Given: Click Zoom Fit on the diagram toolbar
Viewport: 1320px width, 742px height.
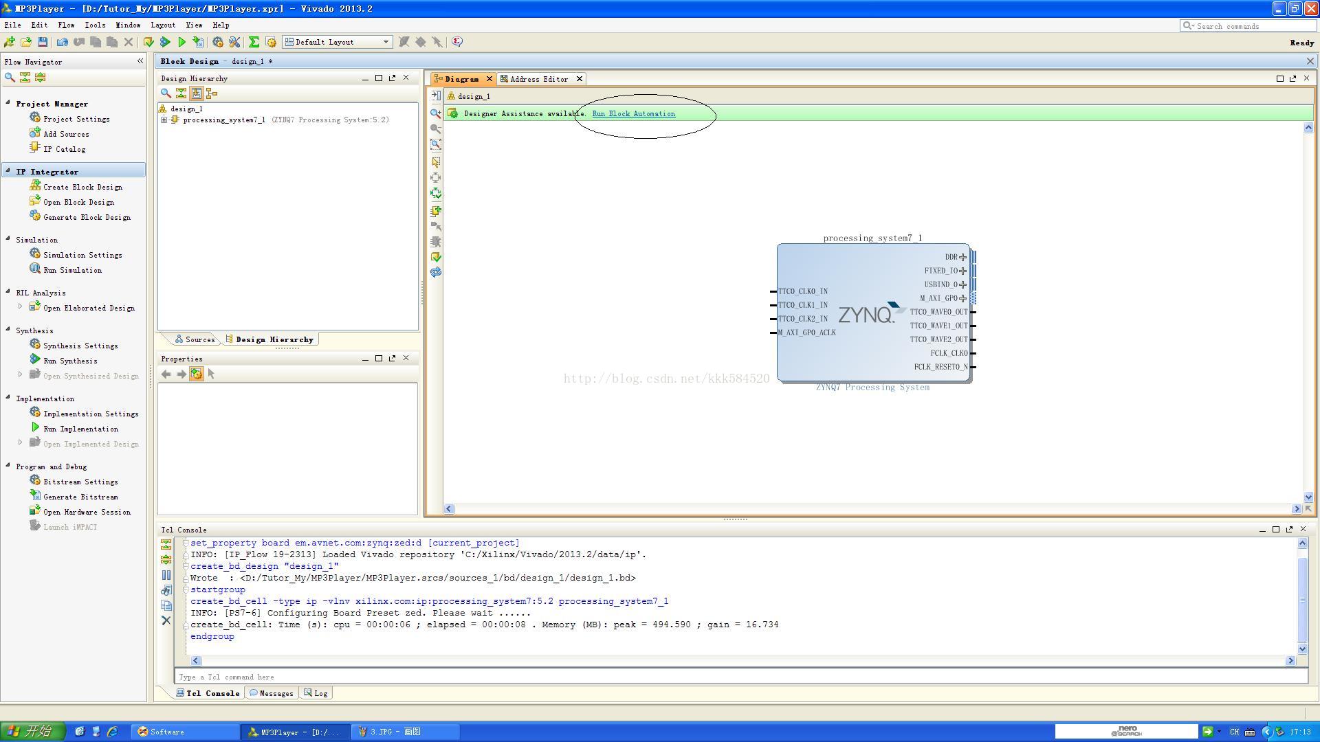Looking at the screenshot, I should [436, 144].
